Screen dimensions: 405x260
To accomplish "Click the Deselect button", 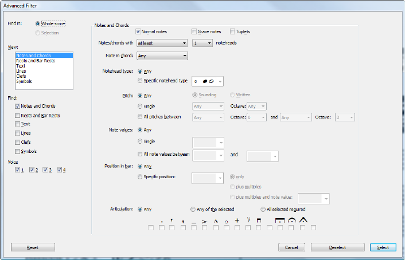I will pos(337,247).
